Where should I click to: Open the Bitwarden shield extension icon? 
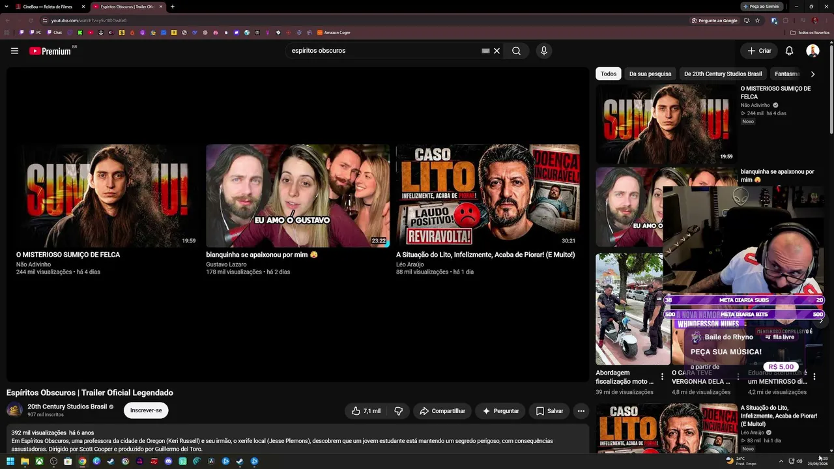coord(774,21)
